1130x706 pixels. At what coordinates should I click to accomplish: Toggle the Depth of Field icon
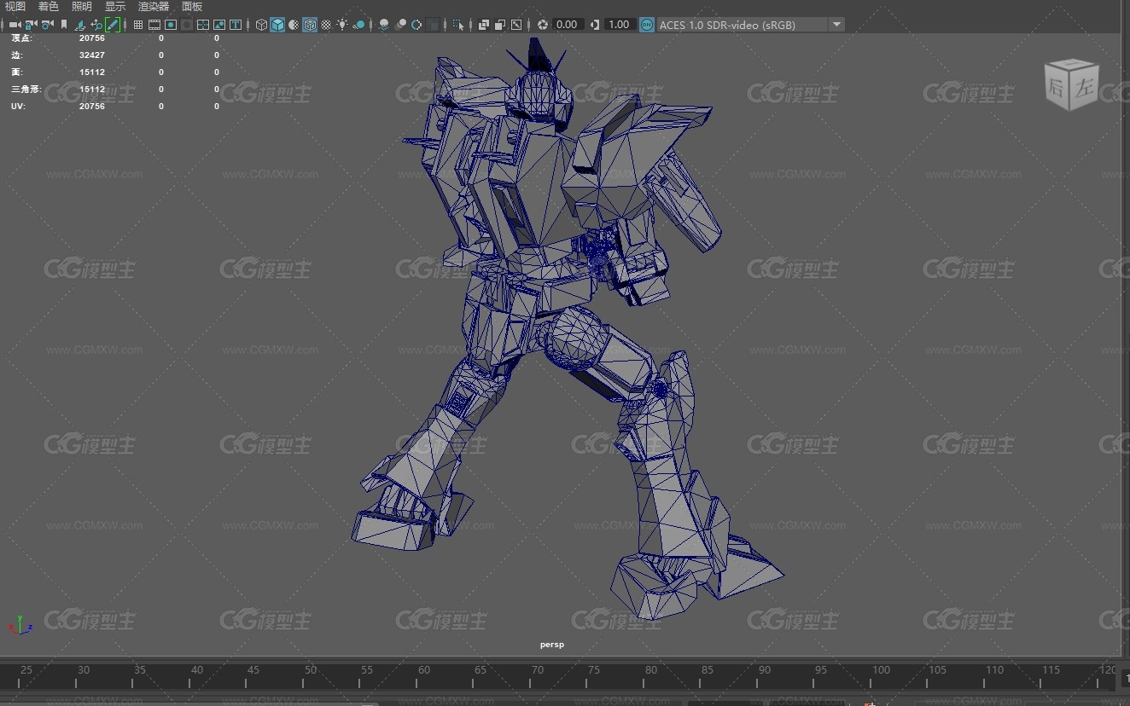[434, 25]
